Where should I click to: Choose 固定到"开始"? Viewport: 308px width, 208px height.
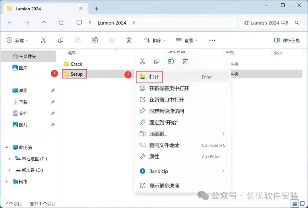(182, 122)
